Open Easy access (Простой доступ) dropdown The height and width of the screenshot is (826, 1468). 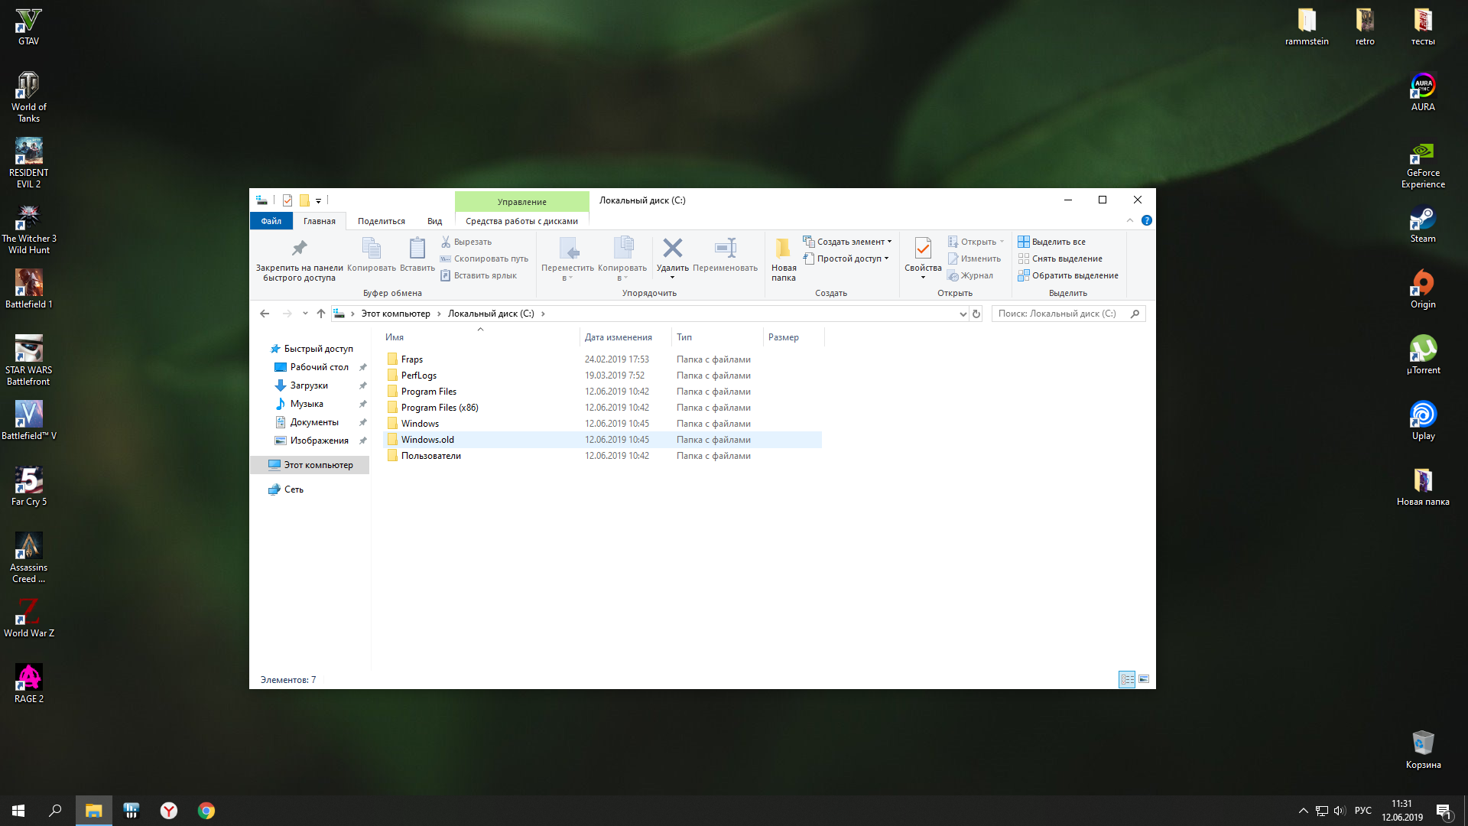849,259
